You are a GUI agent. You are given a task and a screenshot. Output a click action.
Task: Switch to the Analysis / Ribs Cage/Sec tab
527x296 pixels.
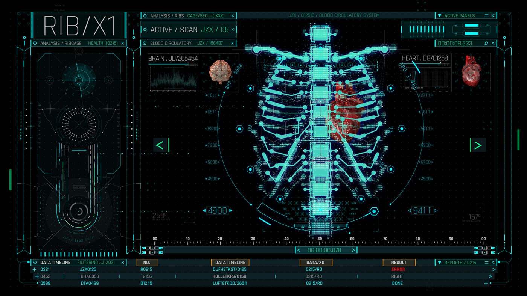click(x=189, y=16)
